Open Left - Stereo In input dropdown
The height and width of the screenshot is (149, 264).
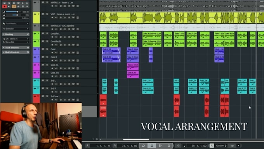pyautogui.click(x=16, y=39)
